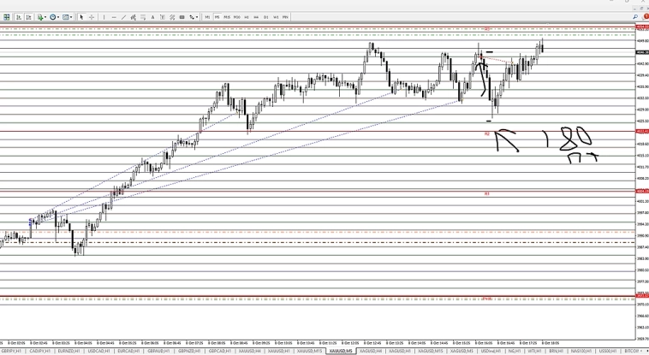649x355 pixels.
Task: Pick the vertical line drawing tool
Action: click(x=104, y=17)
